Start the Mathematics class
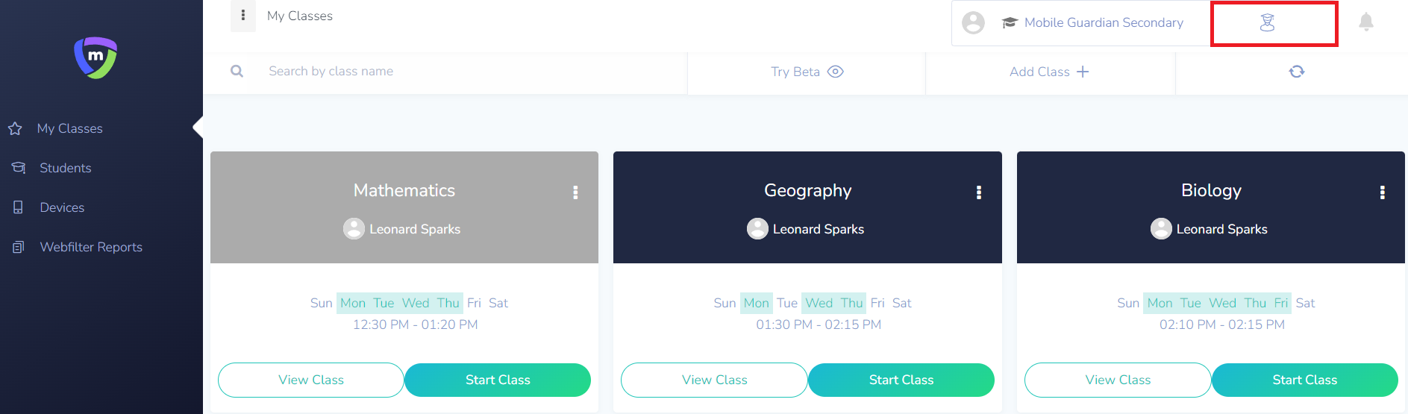This screenshot has height=414, width=1408. [x=498, y=380]
